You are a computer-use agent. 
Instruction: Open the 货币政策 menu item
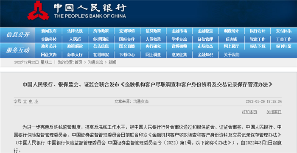[x=101, y=31]
